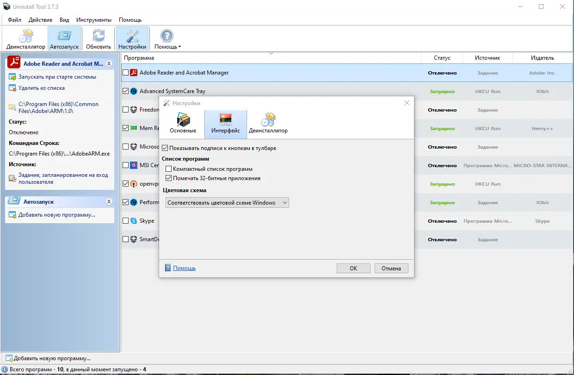Click the Skype icon in the list
This screenshot has width=574, height=375.
tap(134, 221)
